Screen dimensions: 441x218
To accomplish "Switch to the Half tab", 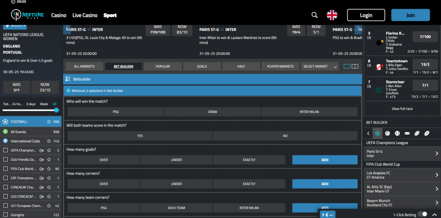I will click(241, 67).
